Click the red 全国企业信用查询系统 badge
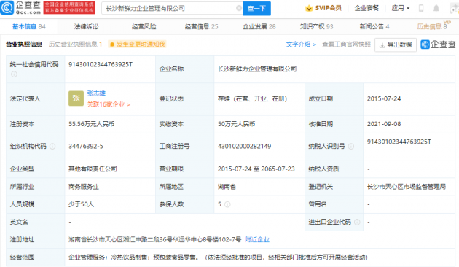Image resolution: width=459 pixels, height=267 pixels. pos(69,7)
